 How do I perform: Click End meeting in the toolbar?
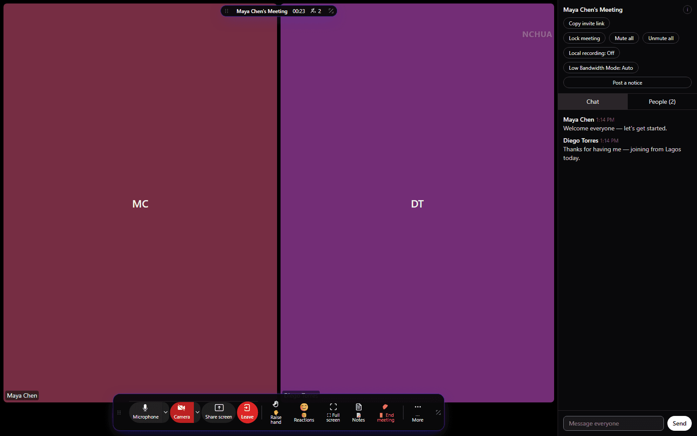click(x=386, y=412)
